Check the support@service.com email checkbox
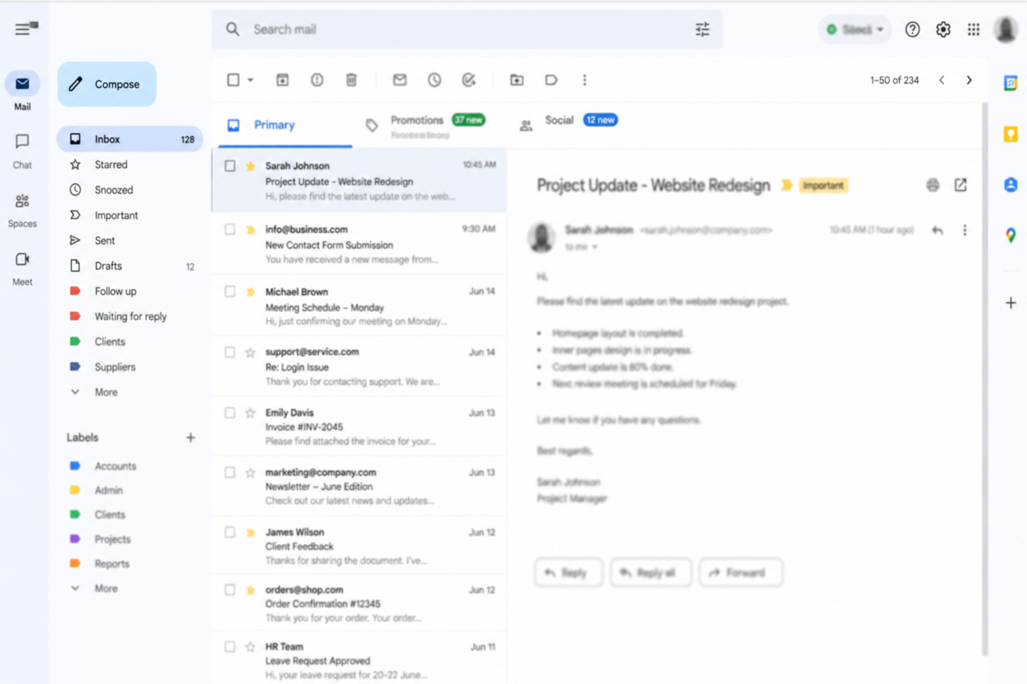Image resolution: width=1027 pixels, height=684 pixels. point(230,352)
